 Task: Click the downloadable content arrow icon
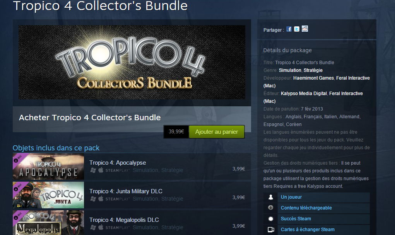point(271,208)
